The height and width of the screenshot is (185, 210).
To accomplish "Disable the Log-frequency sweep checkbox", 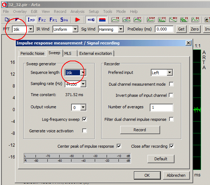I will pyautogui.click(x=84, y=119).
